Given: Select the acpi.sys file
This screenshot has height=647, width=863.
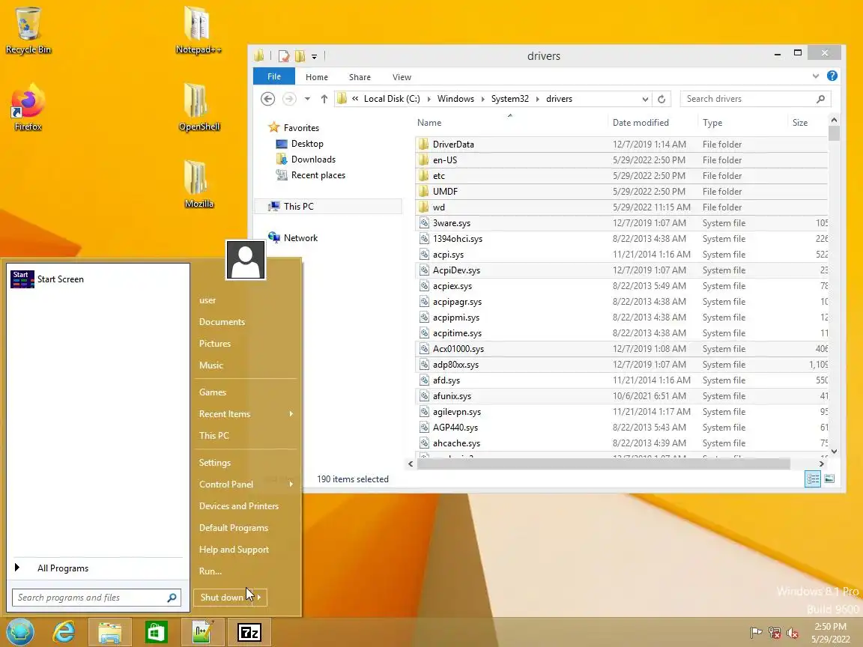Looking at the screenshot, I should point(621,254).
